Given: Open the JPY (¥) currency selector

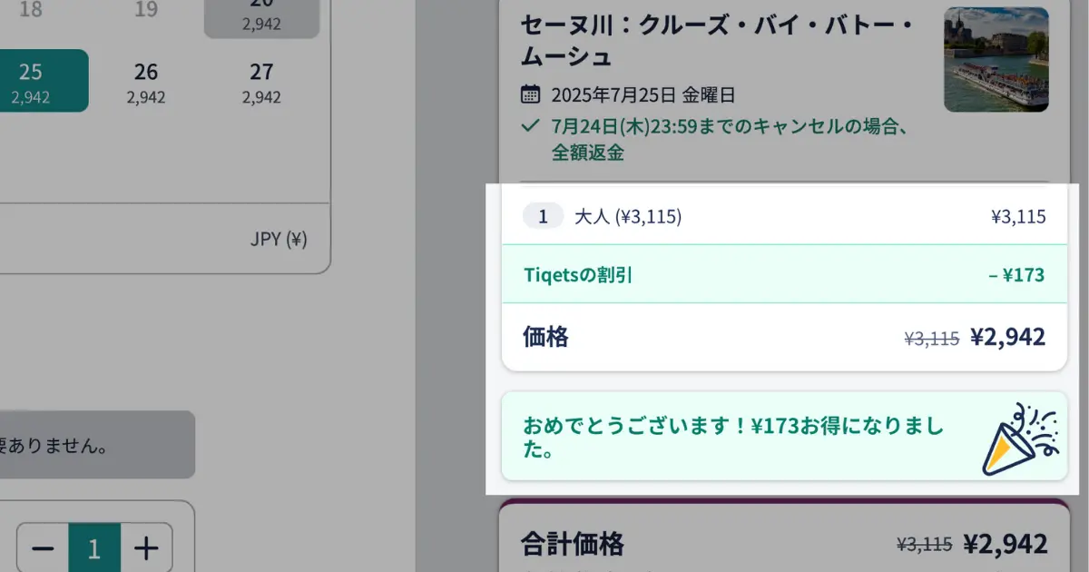Looking at the screenshot, I should coord(279,240).
